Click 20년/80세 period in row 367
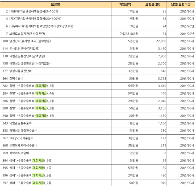 tap(187, 138)
